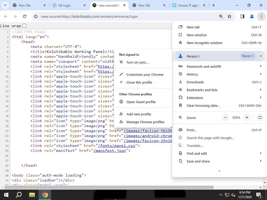The width and height of the screenshot is (267, 200).
Task: Open the /fonts/panel.css link
Action: [x=117, y=146]
